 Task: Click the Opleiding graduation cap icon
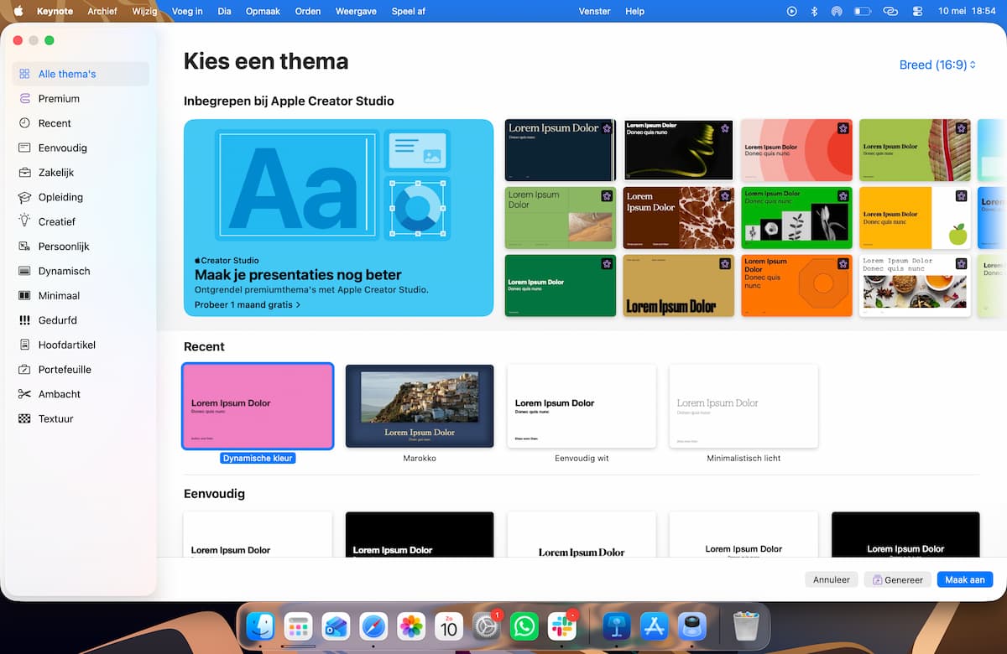(24, 197)
